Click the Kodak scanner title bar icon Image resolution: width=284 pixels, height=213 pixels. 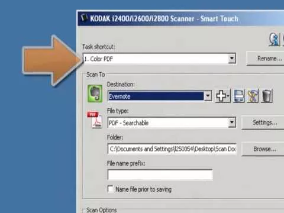(84, 18)
